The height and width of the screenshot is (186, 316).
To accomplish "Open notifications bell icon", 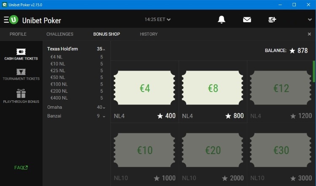I will (221, 20).
